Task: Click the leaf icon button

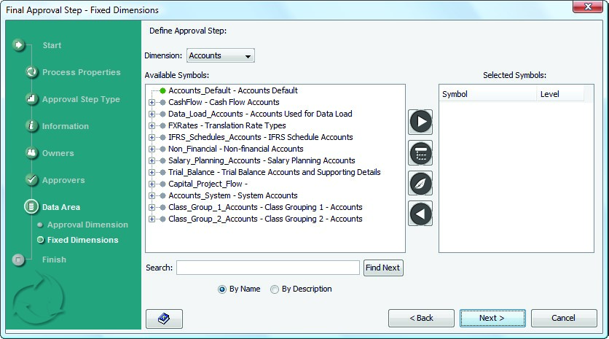Action: [x=420, y=184]
